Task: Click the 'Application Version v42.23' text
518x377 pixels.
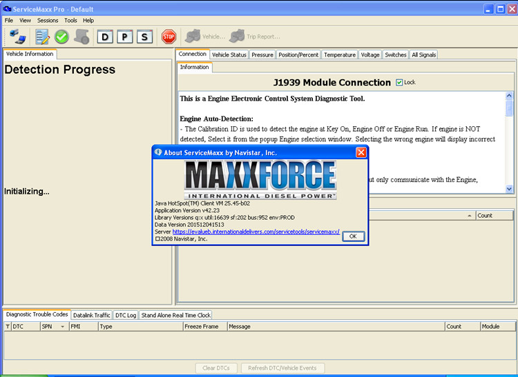Action: [x=187, y=210]
